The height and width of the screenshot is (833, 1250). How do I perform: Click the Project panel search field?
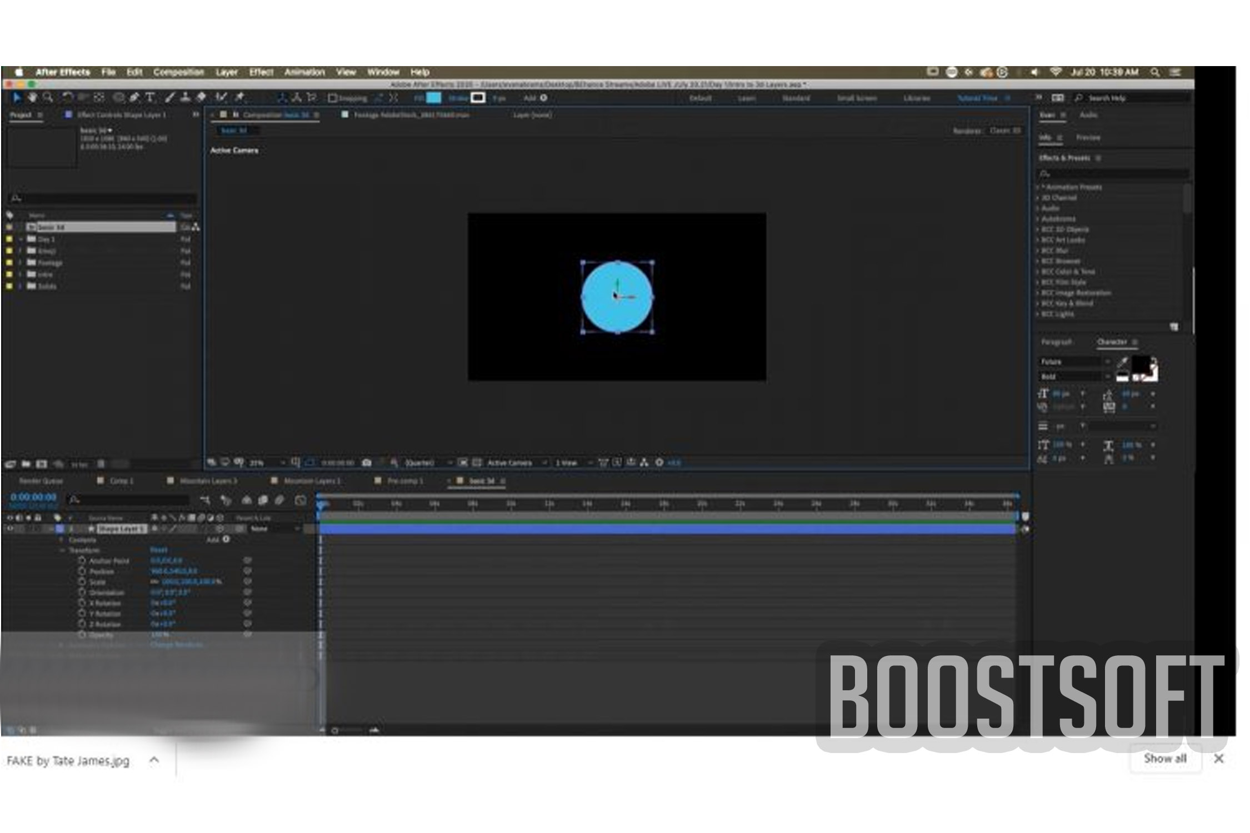tap(102, 198)
